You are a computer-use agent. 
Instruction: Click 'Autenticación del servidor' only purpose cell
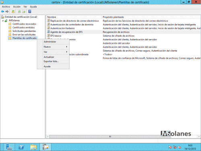click(x=116, y=43)
